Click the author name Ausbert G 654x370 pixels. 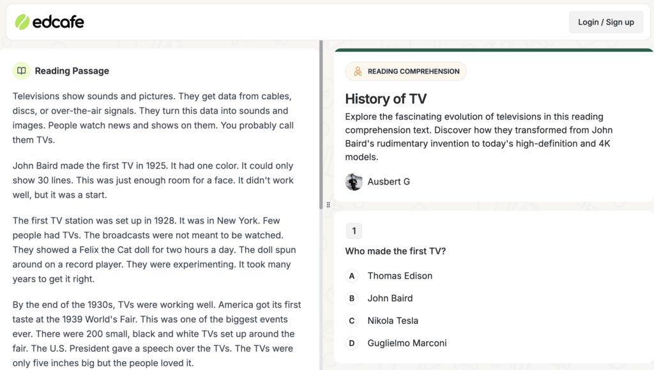[389, 181]
